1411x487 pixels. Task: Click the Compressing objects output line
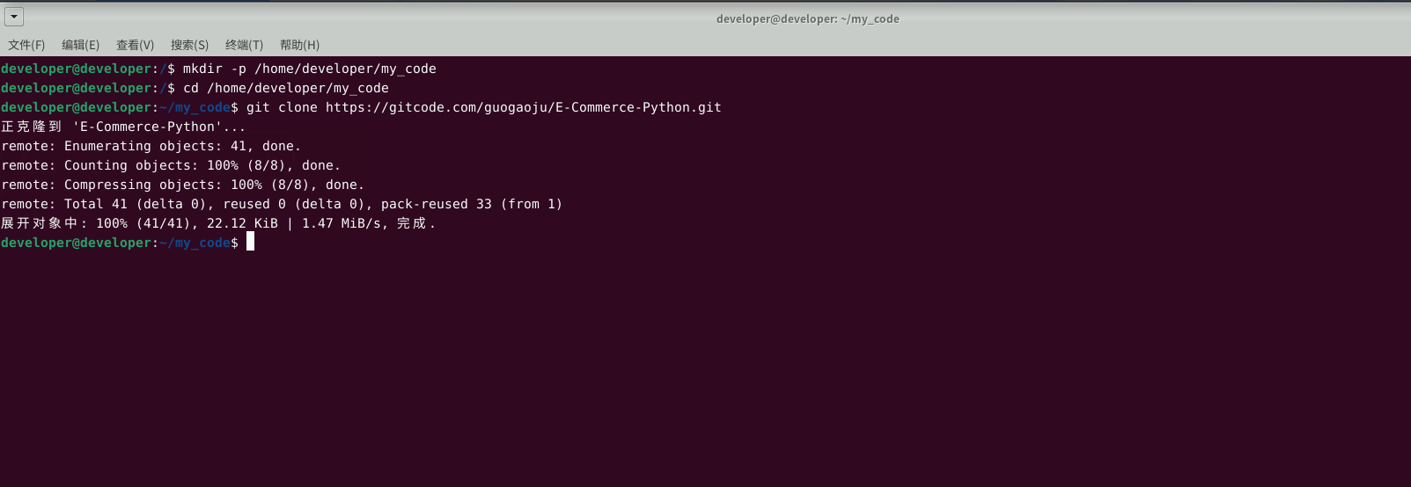[x=182, y=185]
